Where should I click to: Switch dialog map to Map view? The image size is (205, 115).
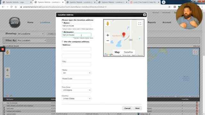point(117,52)
